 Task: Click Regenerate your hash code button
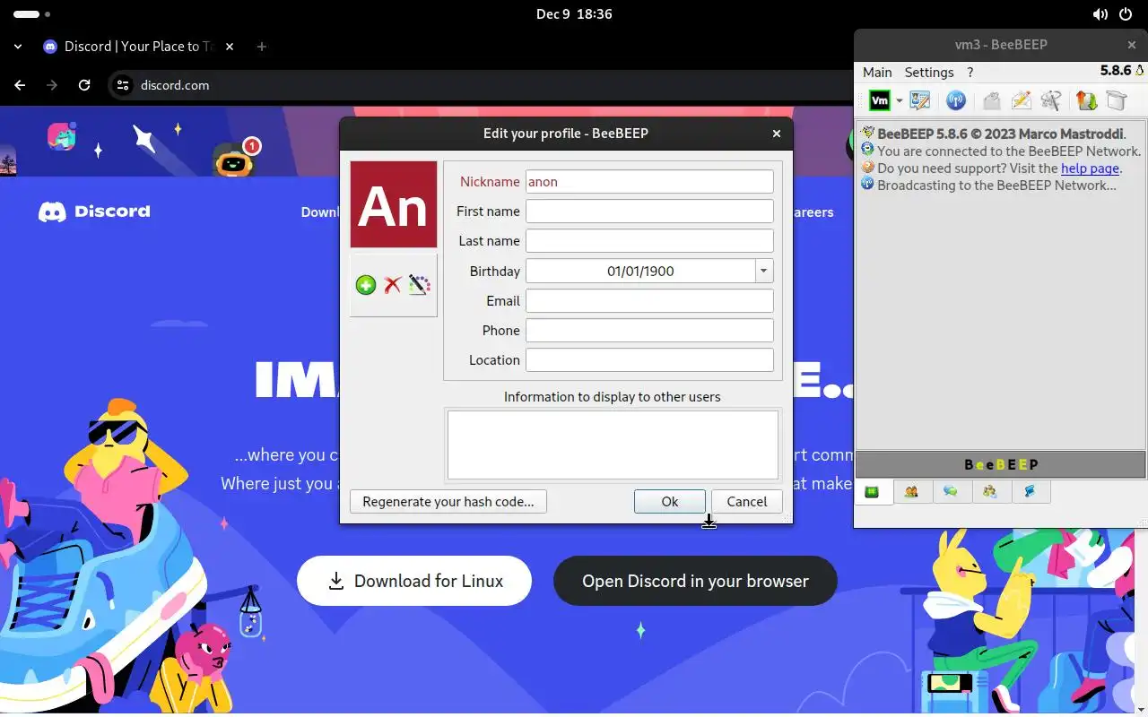pyautogui.click(x=448, y=502)
